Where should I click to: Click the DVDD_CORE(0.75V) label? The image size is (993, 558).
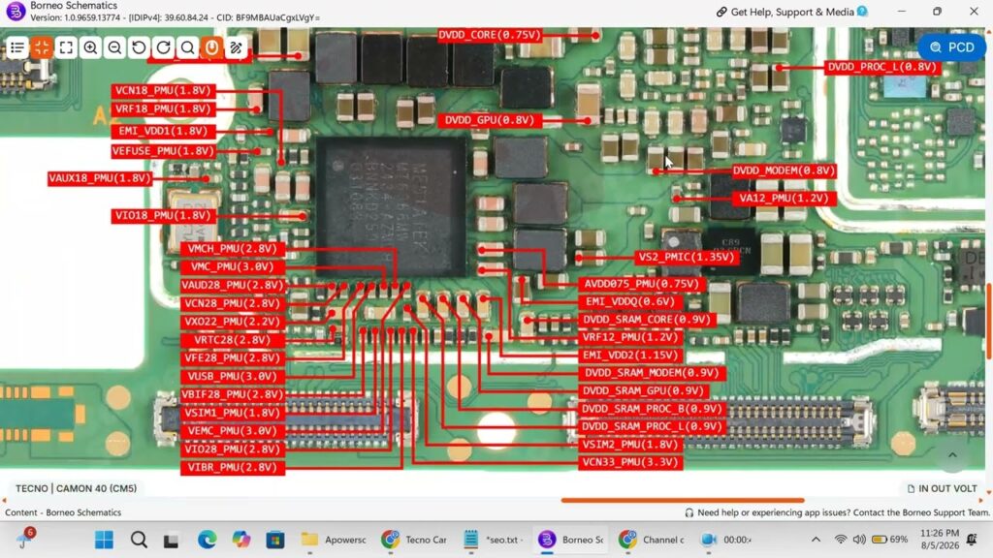490,35
